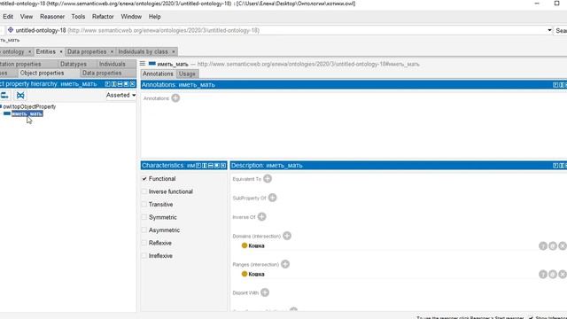
Task: Open the Individuals sub-tab
Action: tap(113, 64)
